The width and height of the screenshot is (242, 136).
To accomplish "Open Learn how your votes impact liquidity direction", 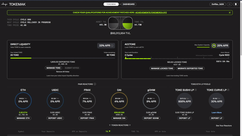I will pyautogui.click(x=63, y=76).
